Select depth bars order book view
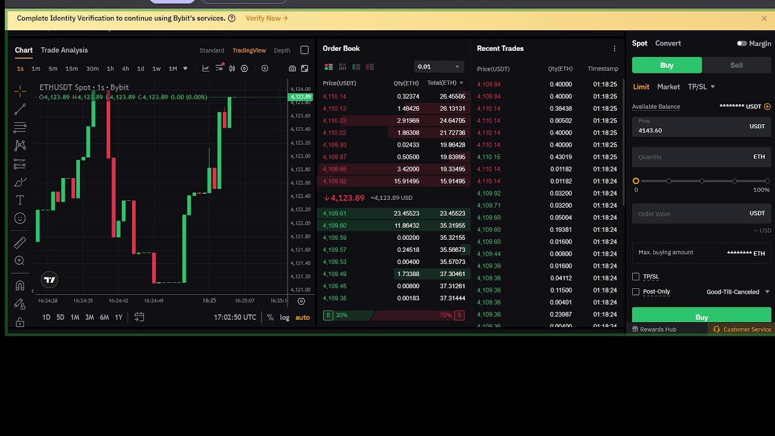The height and width of the screenshot is (436, 775). pos(343,67)
